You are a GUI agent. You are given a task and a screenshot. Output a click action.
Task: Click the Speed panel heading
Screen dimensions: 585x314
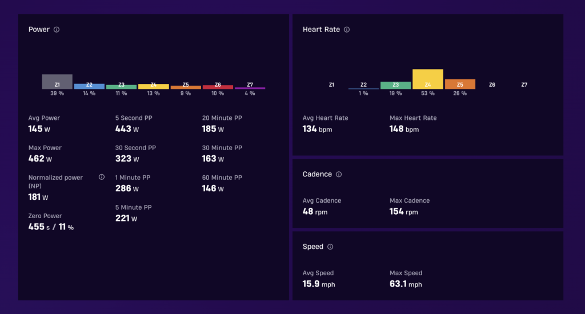312,247
